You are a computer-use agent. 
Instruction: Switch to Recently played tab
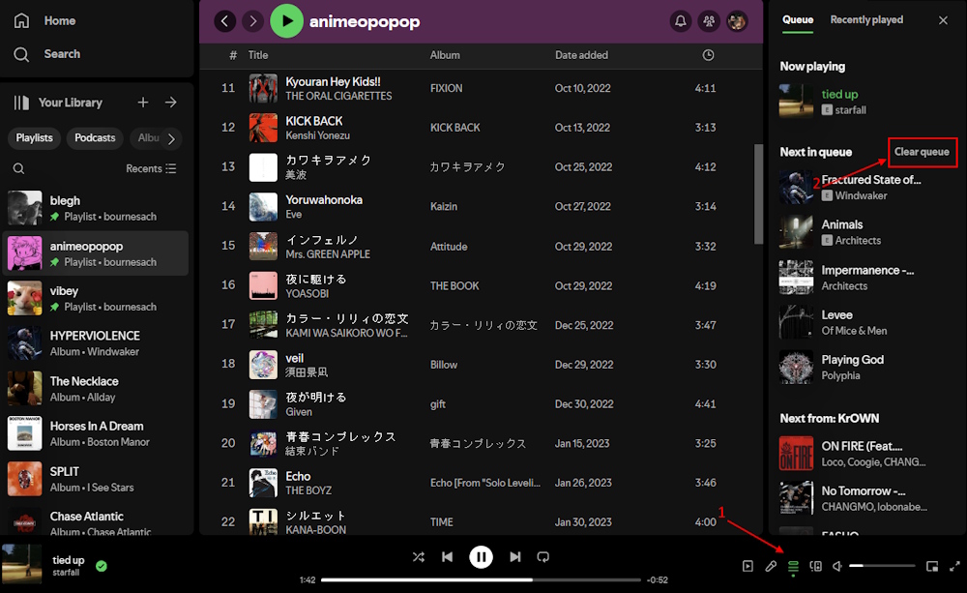coord(866,19)
